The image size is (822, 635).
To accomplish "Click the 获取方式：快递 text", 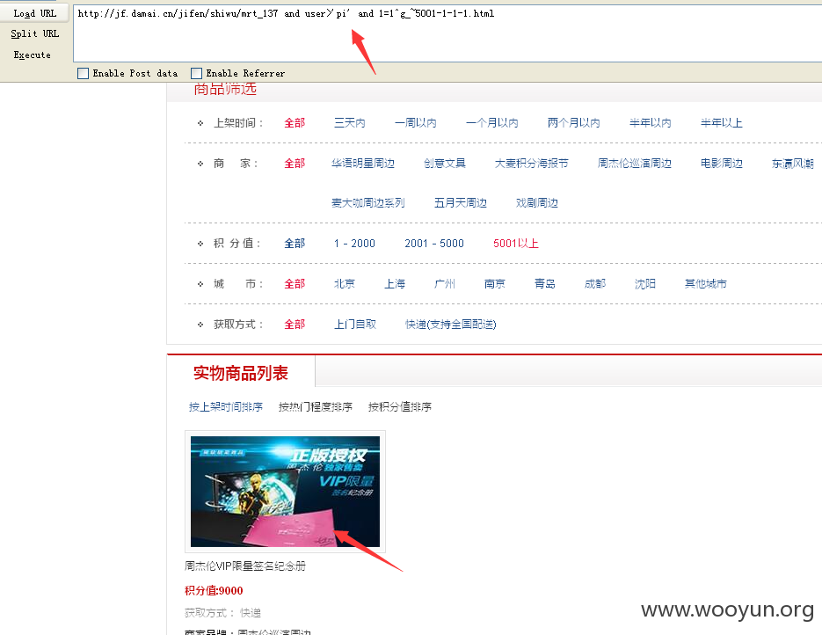I will [222, 612].
